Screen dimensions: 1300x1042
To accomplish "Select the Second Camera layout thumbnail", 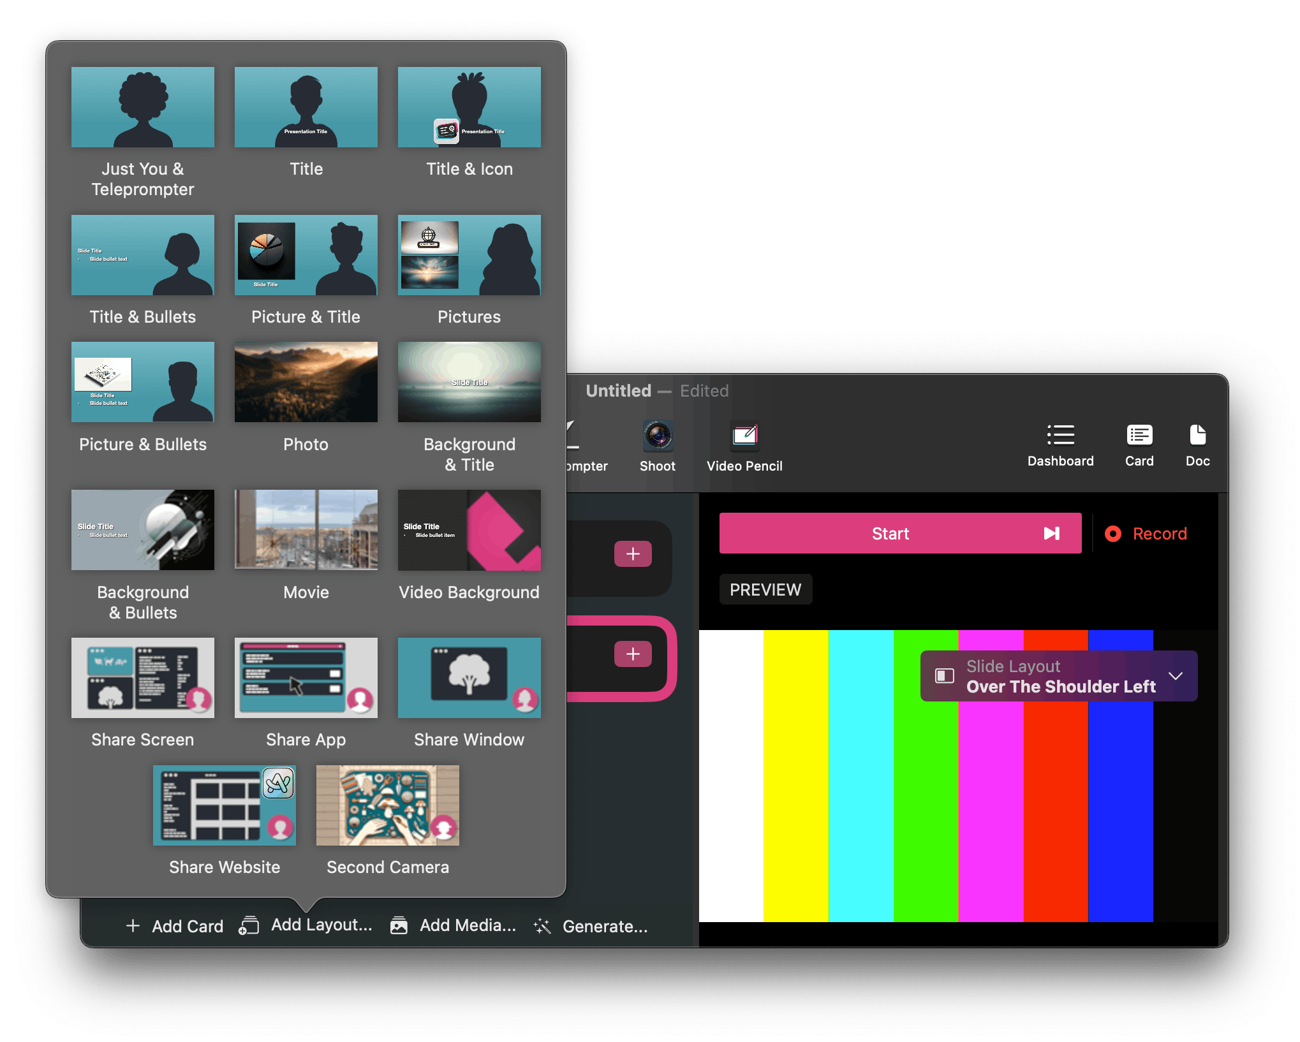I will 388,805.
